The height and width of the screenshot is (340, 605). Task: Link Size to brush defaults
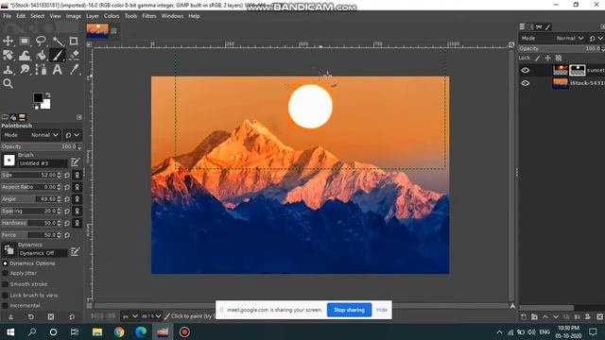point(78,176)
